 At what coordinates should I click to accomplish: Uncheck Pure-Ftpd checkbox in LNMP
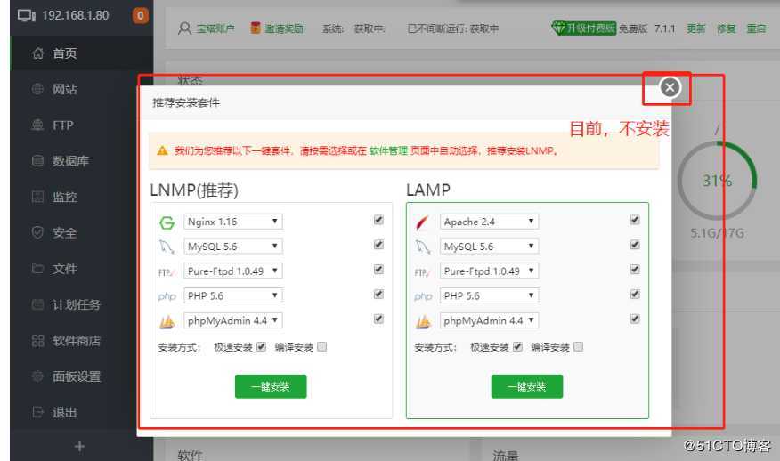click(x=378, y=269)
